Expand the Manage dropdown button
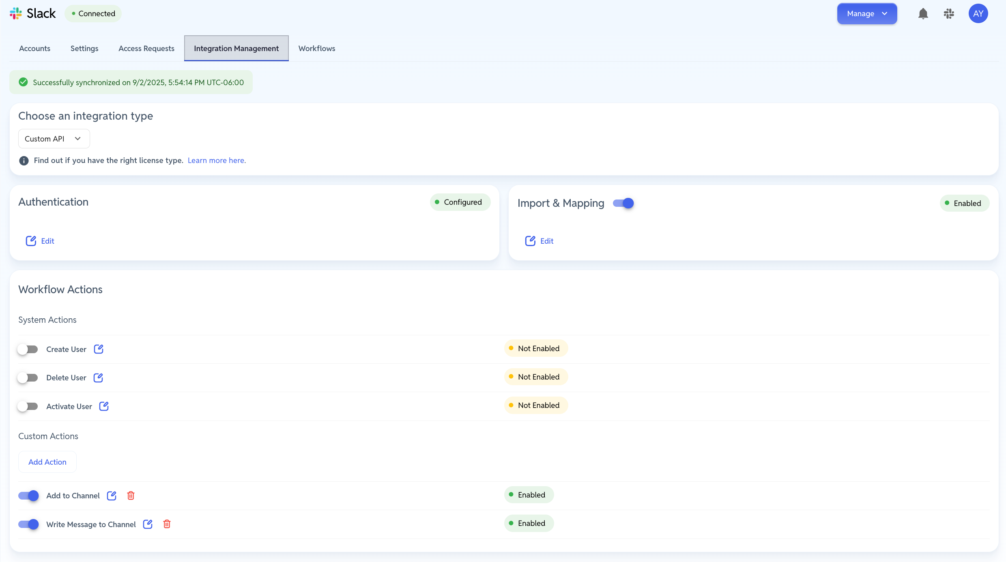 coord(867,14)
